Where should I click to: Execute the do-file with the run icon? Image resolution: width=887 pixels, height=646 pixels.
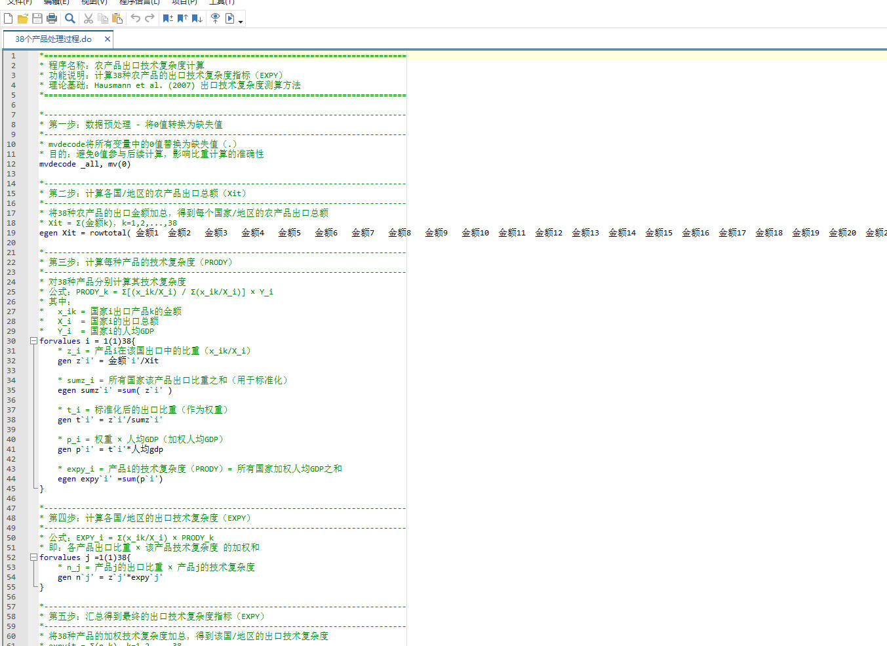pyautogui.click(x=229, y=18)
